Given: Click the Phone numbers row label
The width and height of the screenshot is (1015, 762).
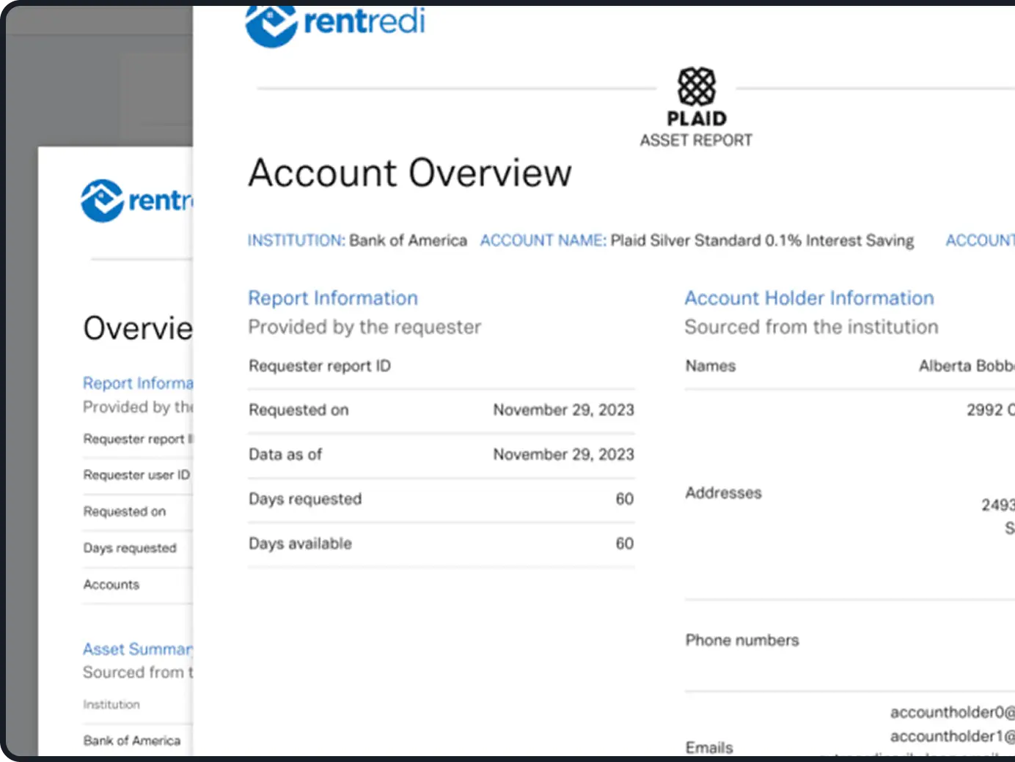Looking at the screenshot, I should tap(741, 640).
